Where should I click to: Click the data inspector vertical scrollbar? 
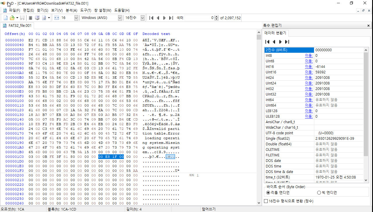coord(366,115)
